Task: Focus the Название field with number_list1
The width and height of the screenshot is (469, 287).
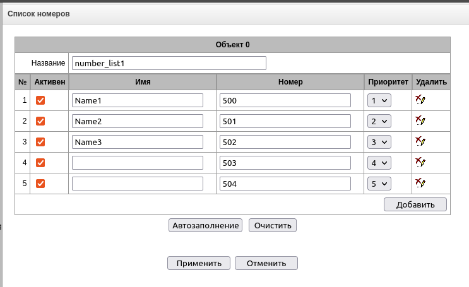Action: pos(169,63)
